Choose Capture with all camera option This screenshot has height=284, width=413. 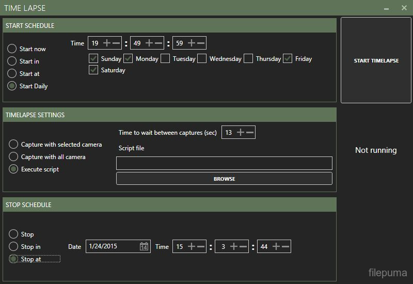[x=13, y=157]
